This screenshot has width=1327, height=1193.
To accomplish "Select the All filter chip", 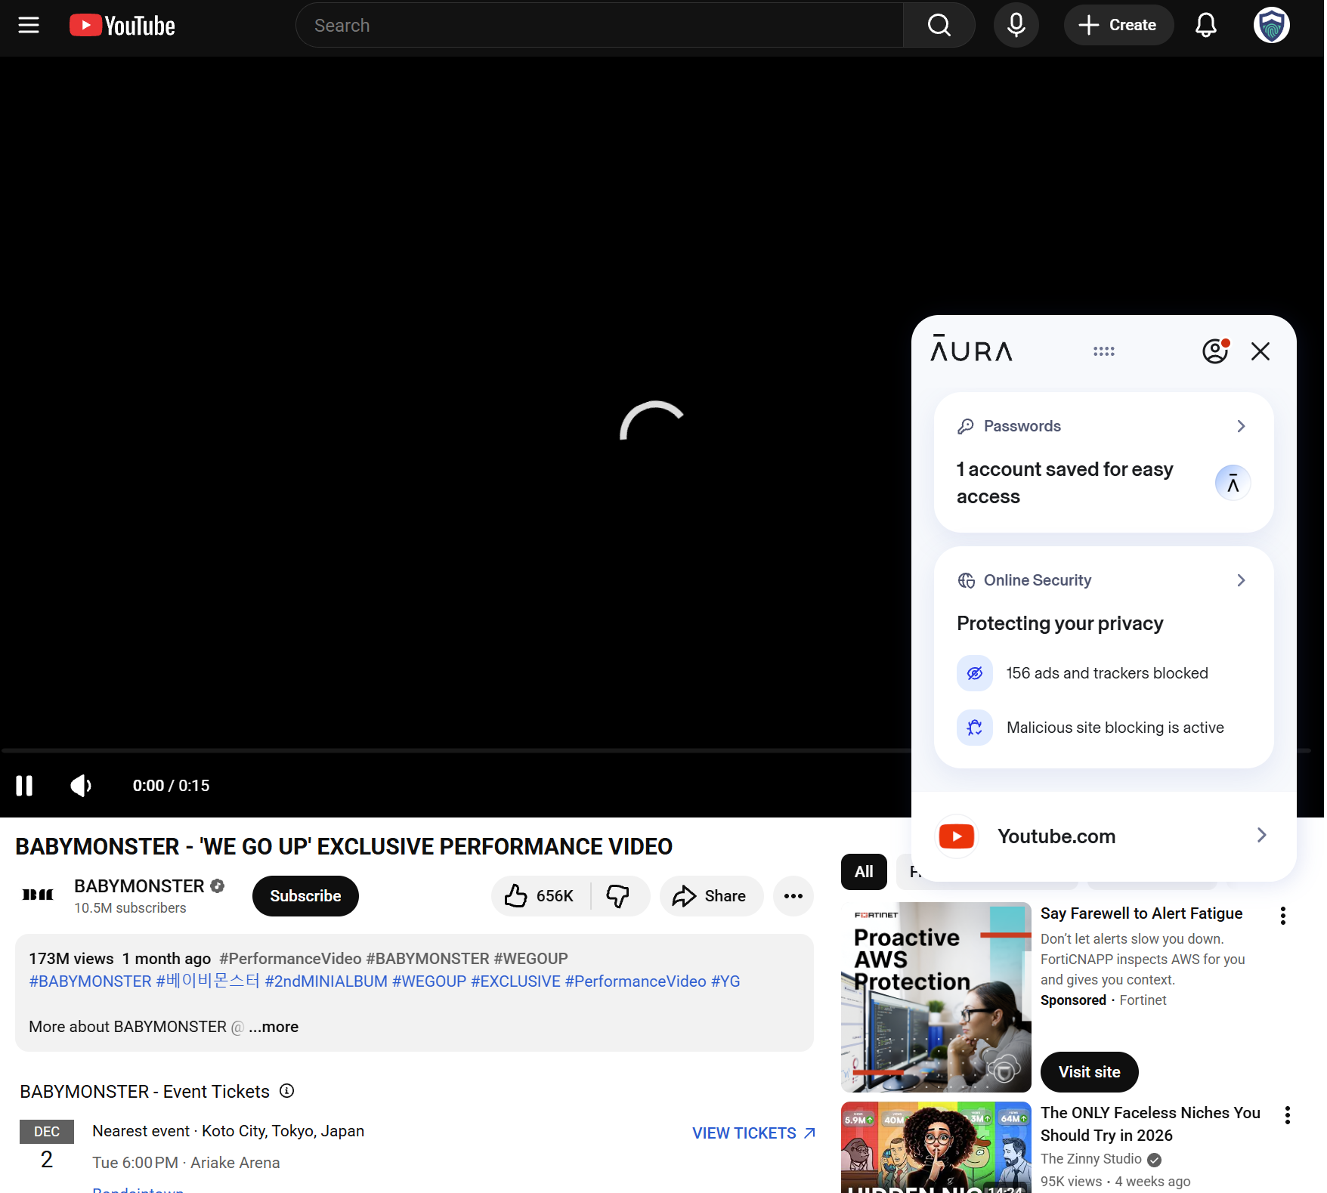I will (863, 872).
